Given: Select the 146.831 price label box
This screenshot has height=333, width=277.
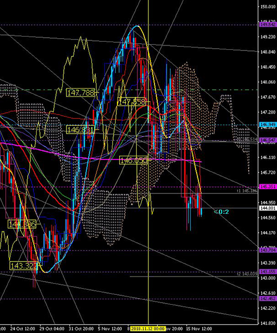Looking at the screenshot, I should [80, 129].
